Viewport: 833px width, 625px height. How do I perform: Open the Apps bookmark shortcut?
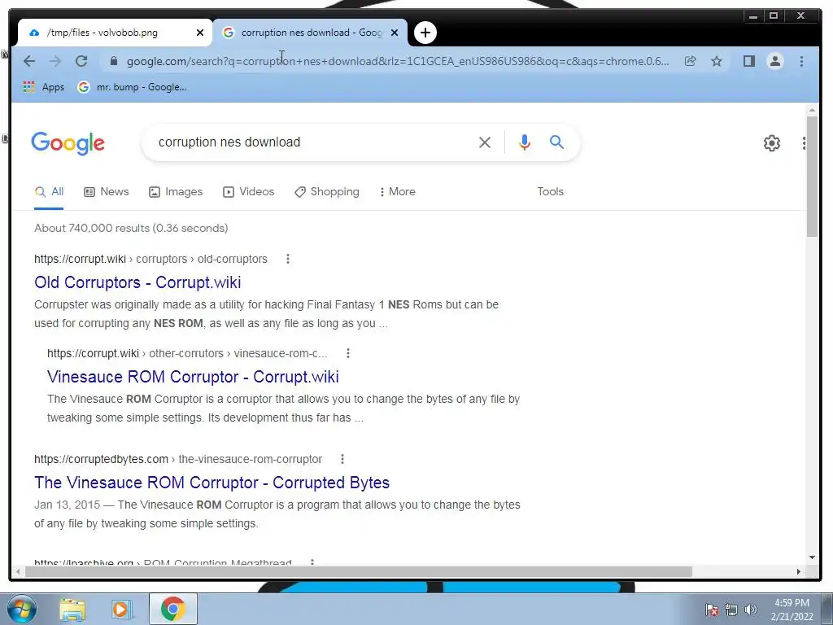pos(44,86)
